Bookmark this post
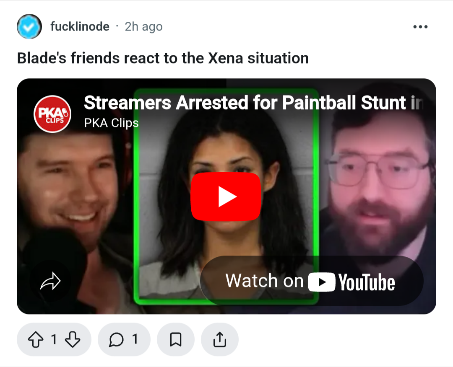 point(176,339)
